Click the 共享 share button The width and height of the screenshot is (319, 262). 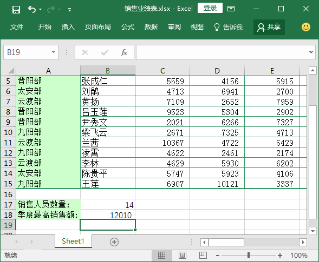coord(269,27)
